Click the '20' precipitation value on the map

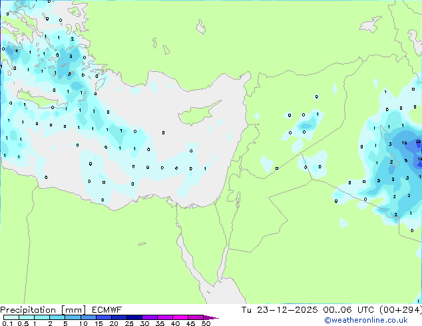click(418, 142)
